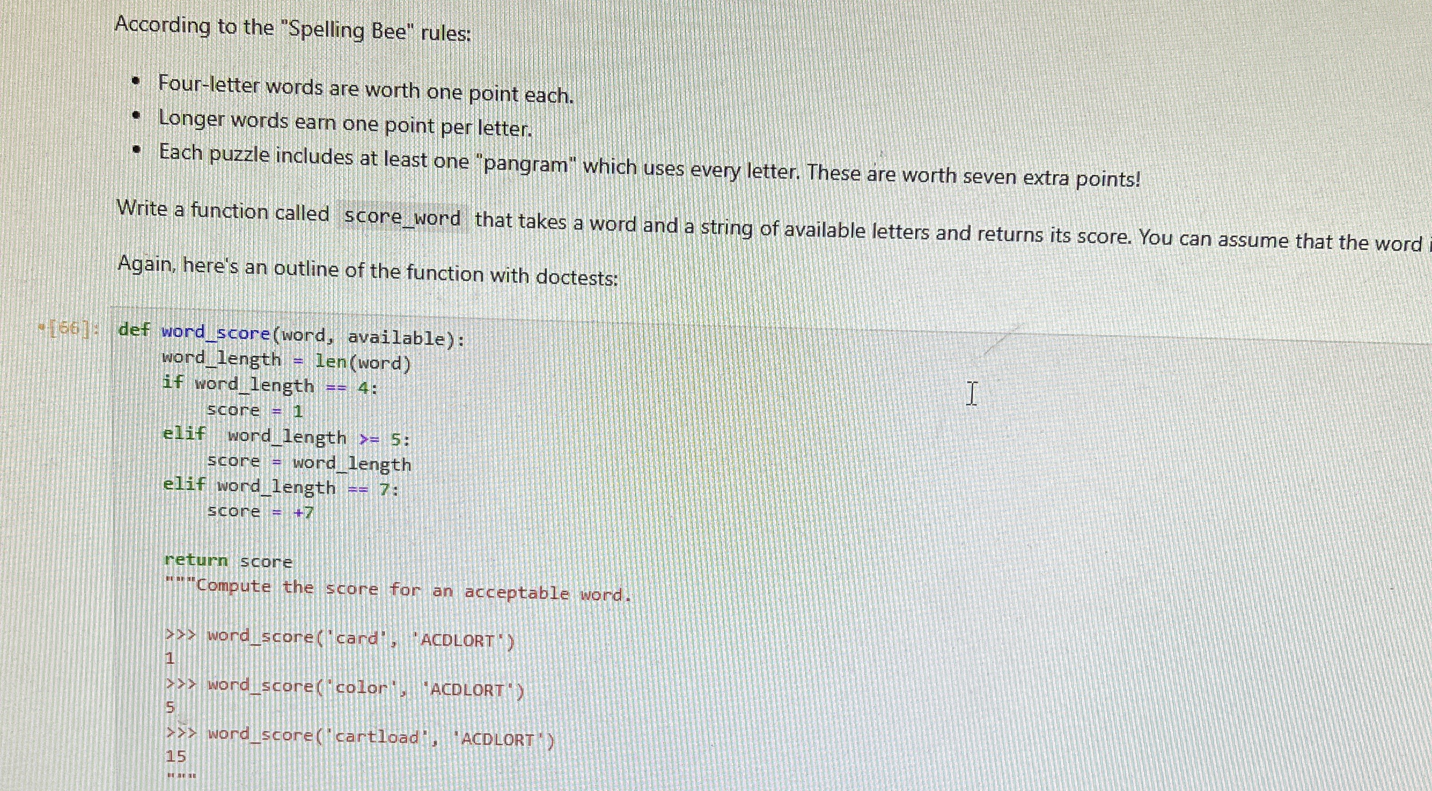
Task: Place cursor on 'if word_length == 4:' line
Action: pyautogui.click(x=270, y=385)
